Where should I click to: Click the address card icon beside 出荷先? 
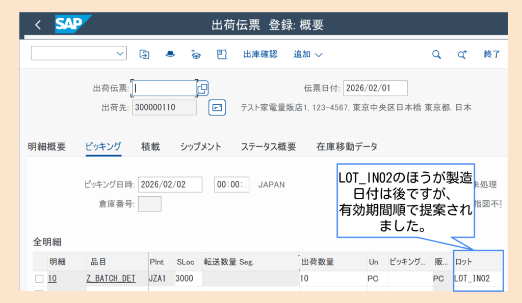coord(217,108)
